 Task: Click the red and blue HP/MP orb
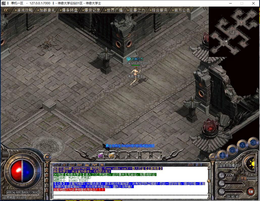(x=22, y=171)
